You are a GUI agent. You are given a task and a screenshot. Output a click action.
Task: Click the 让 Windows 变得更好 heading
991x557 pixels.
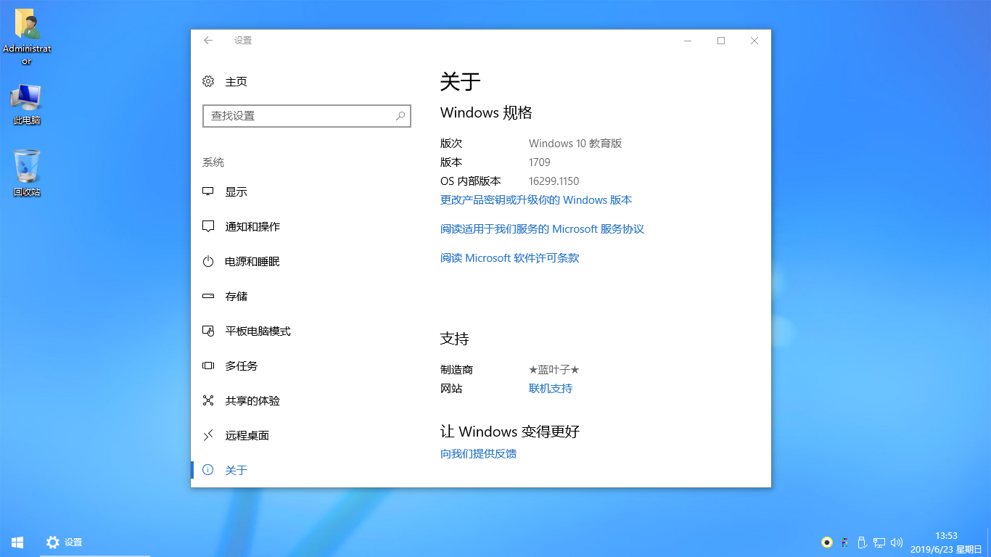click(510, 432)
